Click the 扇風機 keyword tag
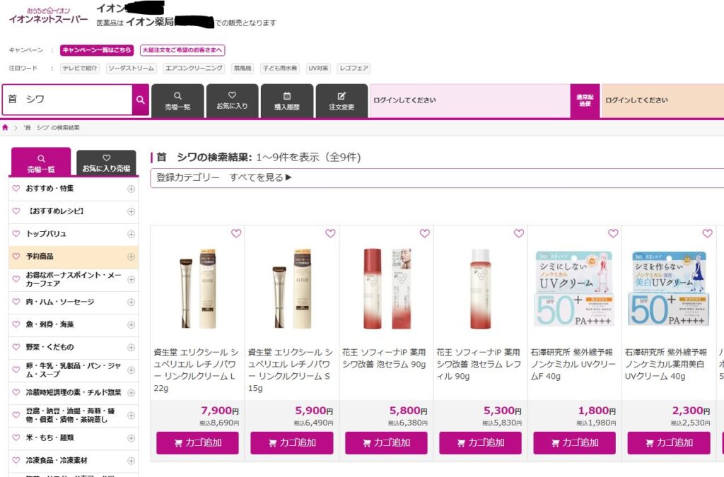This screenshot has width=724, height=477. [x=243, y=69]
